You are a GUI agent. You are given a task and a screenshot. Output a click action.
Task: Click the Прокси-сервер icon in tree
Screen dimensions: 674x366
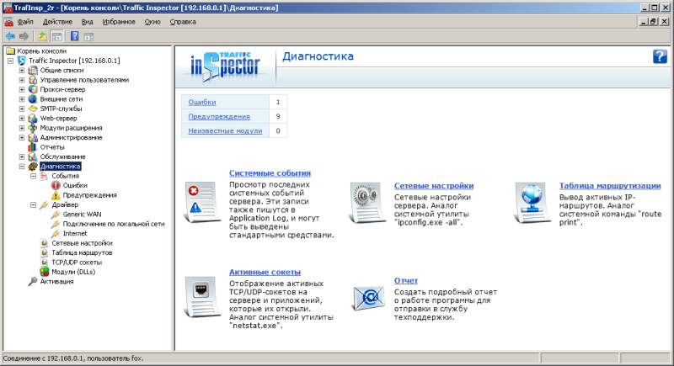click(33, 89)
